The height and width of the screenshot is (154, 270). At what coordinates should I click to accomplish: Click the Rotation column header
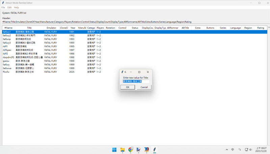(110, 28)
